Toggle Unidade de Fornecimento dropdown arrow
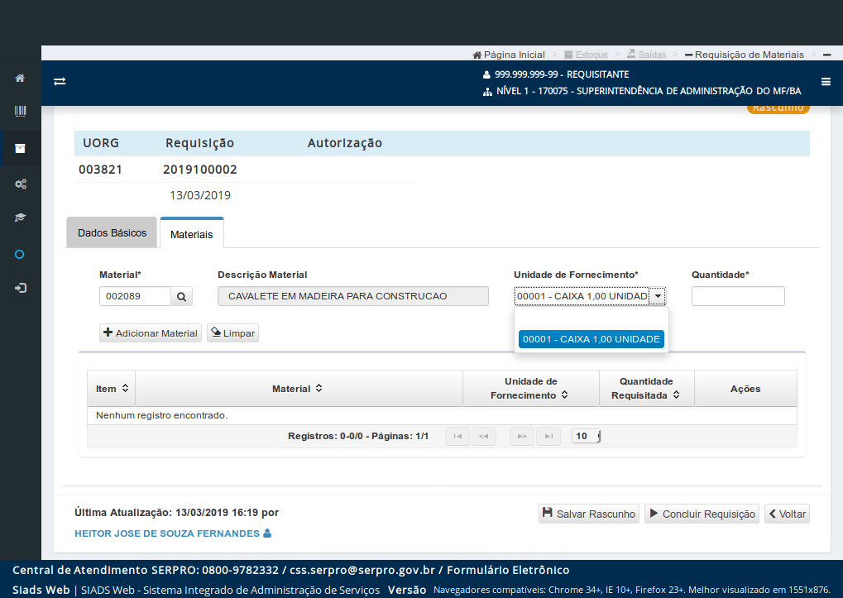The height and width of the screenshot is (598, 843). click(x=658, y=297)
